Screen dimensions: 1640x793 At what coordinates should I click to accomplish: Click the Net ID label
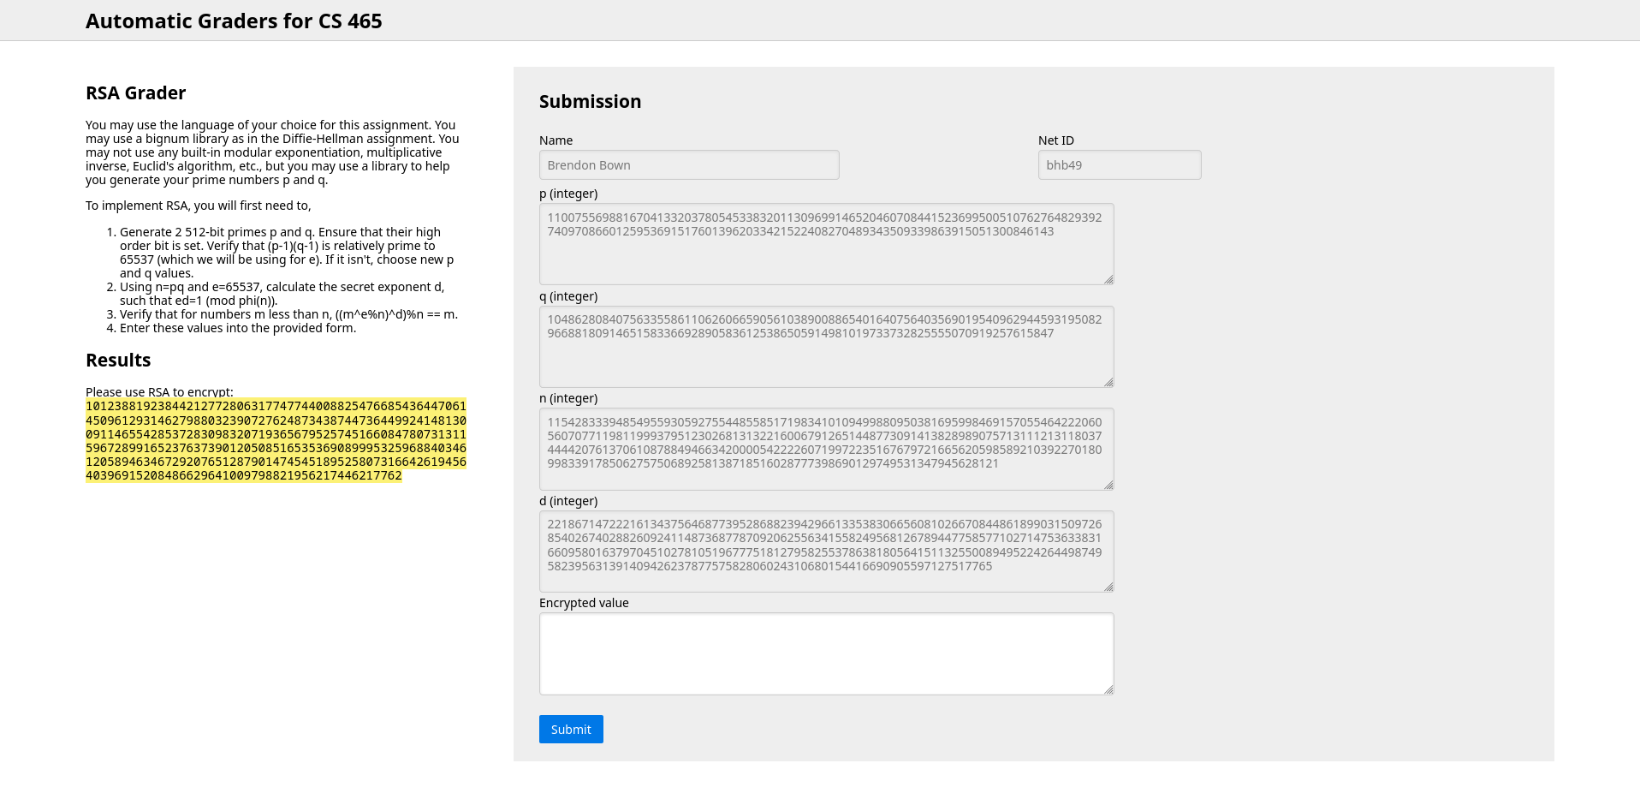click(x=1055, y=140)
